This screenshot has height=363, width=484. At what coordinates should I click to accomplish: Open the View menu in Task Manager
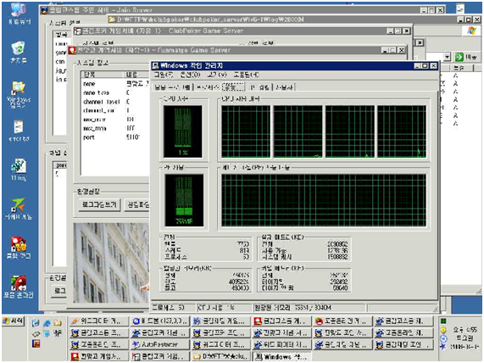tap(217, 75)
